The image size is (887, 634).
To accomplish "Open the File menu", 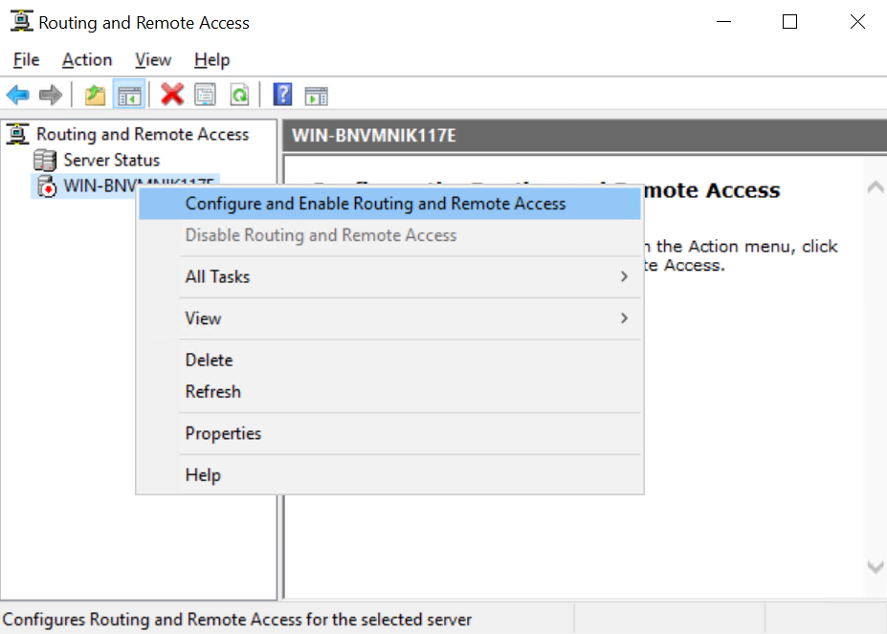I will pyautogui.click(x=26, y=60).
